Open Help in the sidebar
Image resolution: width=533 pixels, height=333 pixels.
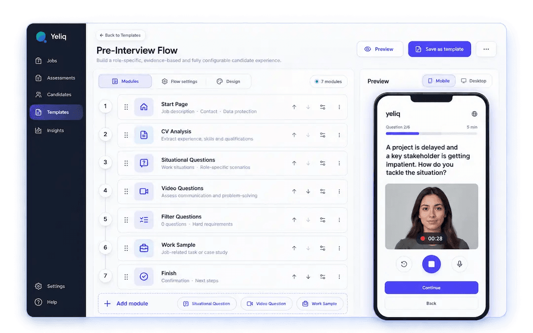click(x=46, y=302)
